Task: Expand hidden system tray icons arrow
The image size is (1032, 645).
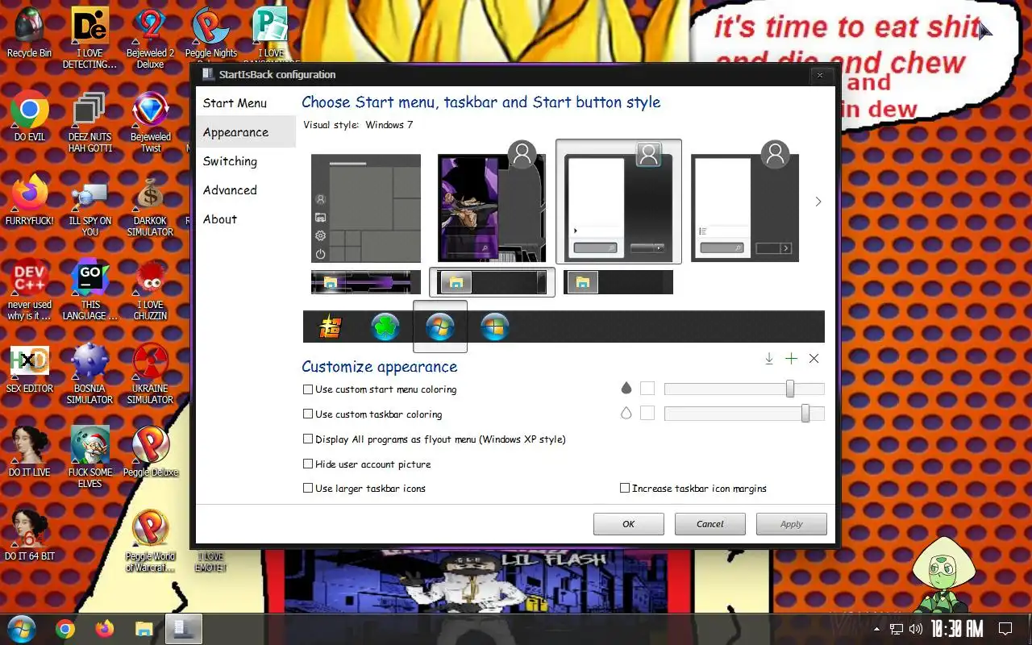Action: 877,629
